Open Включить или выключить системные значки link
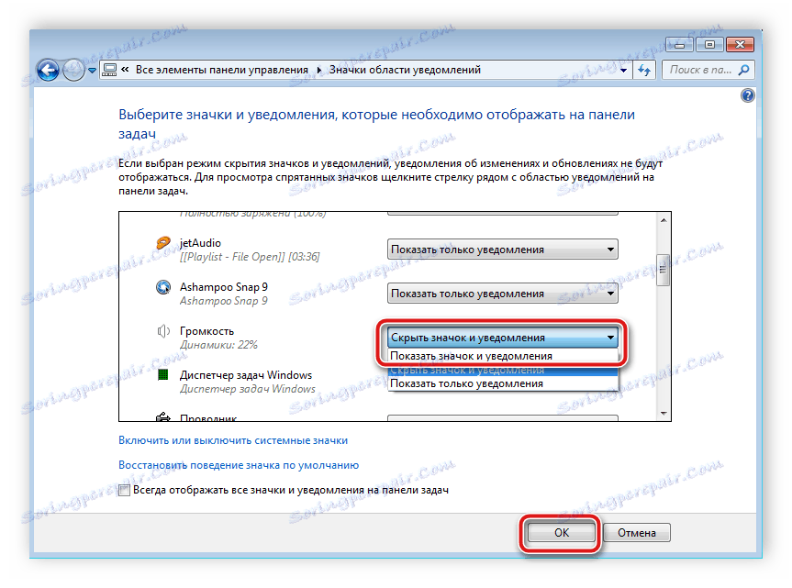 [233, 440]
